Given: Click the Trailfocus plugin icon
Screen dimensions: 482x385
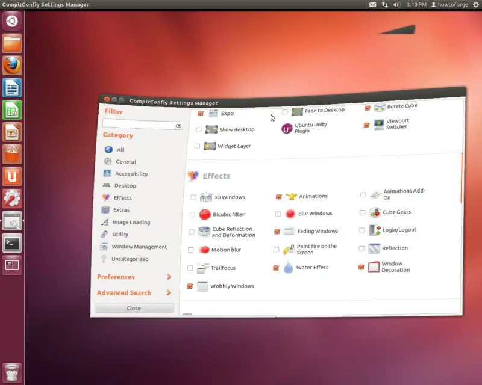Looking at the screenshot, I should pos(203,268).
